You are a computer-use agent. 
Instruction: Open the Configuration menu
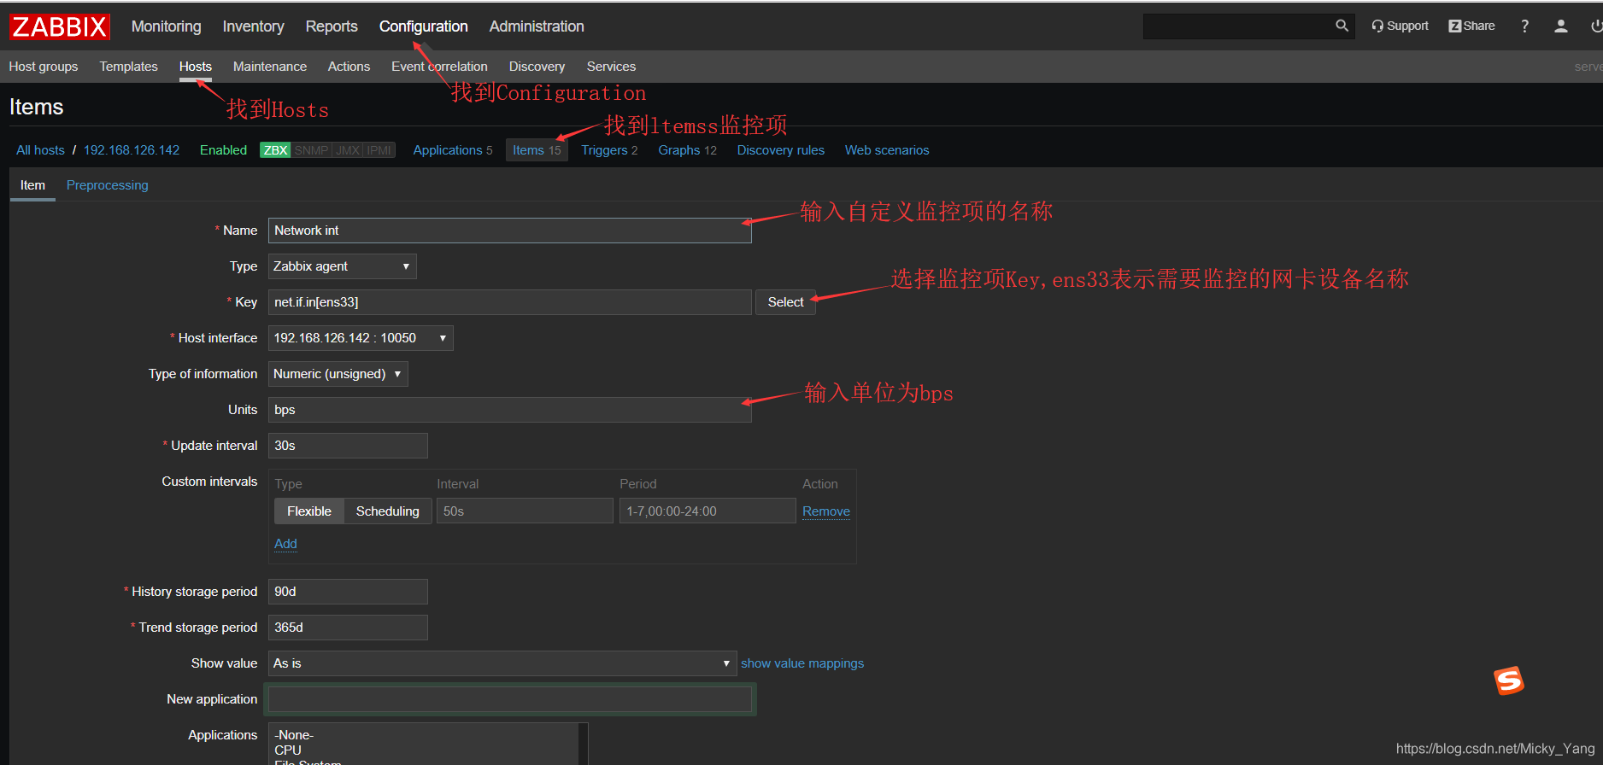point(424,26)
